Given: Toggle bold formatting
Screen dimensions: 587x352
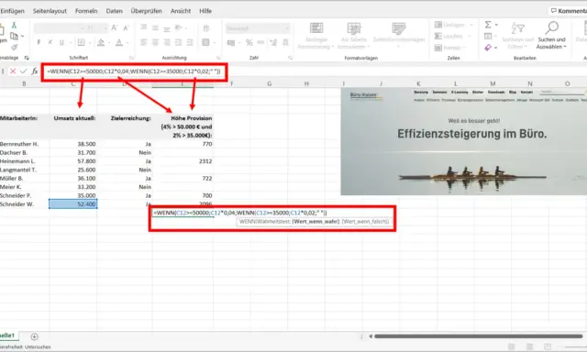Looking at the screenshot, I should coord(39,42).
